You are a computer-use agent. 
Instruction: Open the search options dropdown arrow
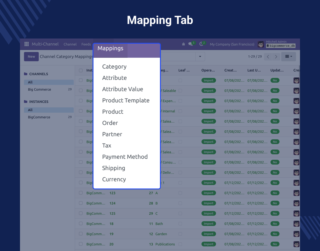pyautogui.click(x=200, y=57)
